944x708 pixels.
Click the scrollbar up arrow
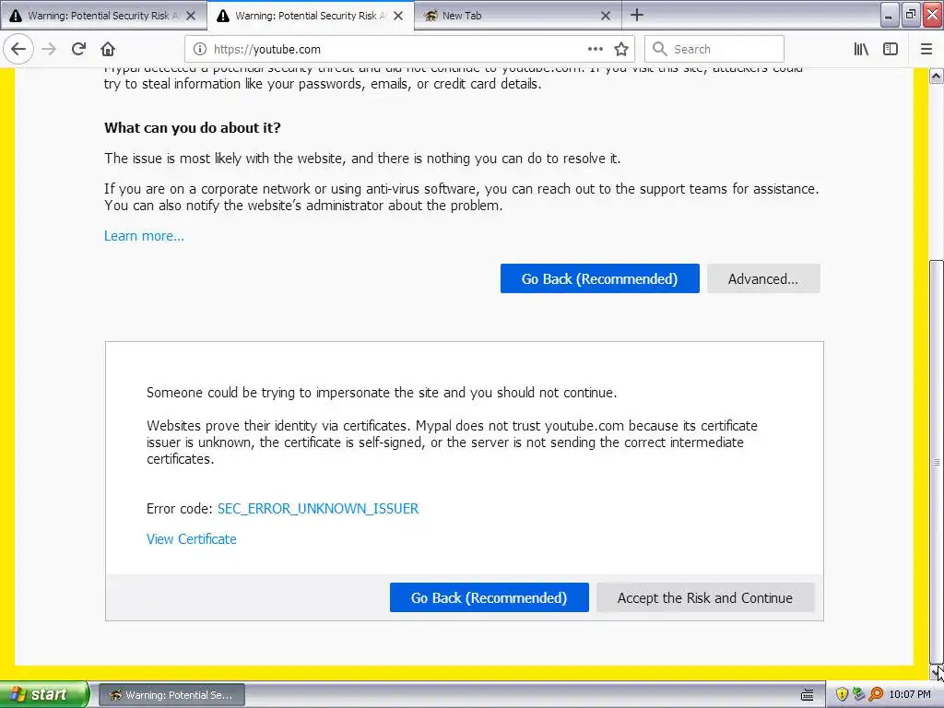(937, 76)
